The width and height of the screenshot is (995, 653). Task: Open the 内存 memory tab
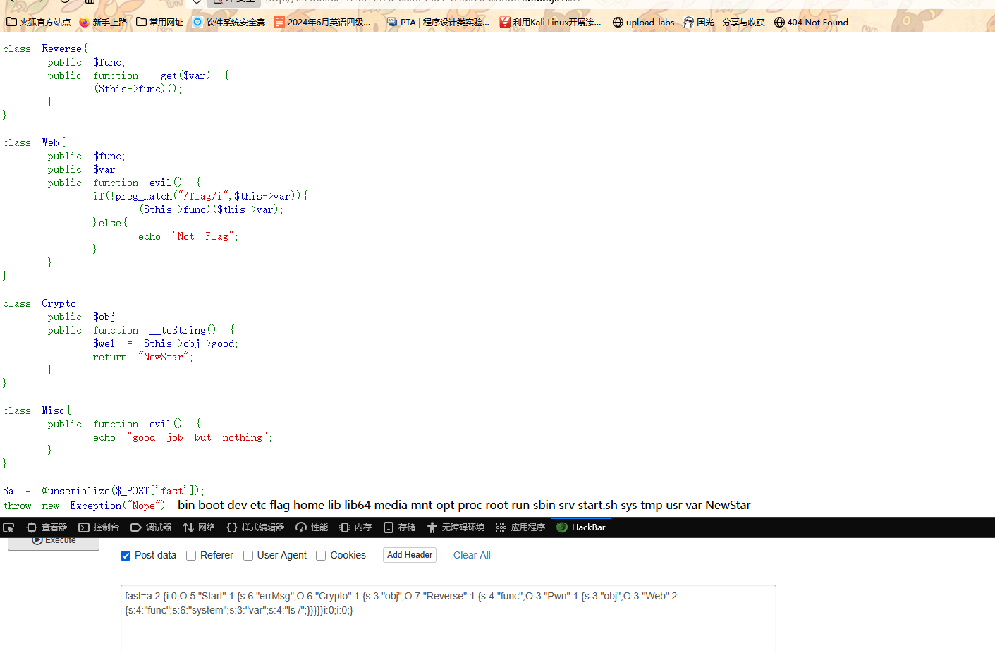click(355, 527)
